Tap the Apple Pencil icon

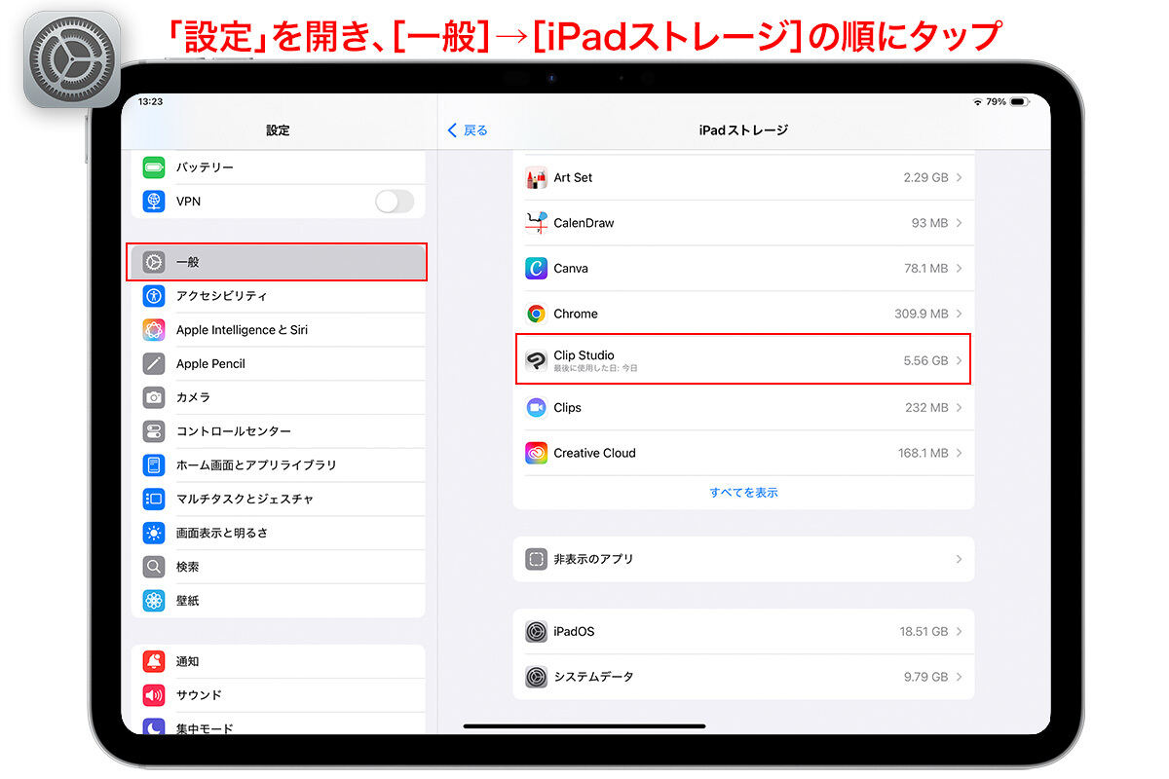coord(154,364)
